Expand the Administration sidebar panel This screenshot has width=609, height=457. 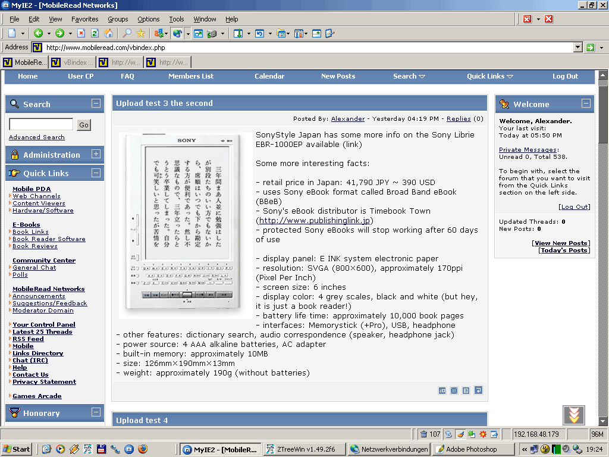coord(96,154)
